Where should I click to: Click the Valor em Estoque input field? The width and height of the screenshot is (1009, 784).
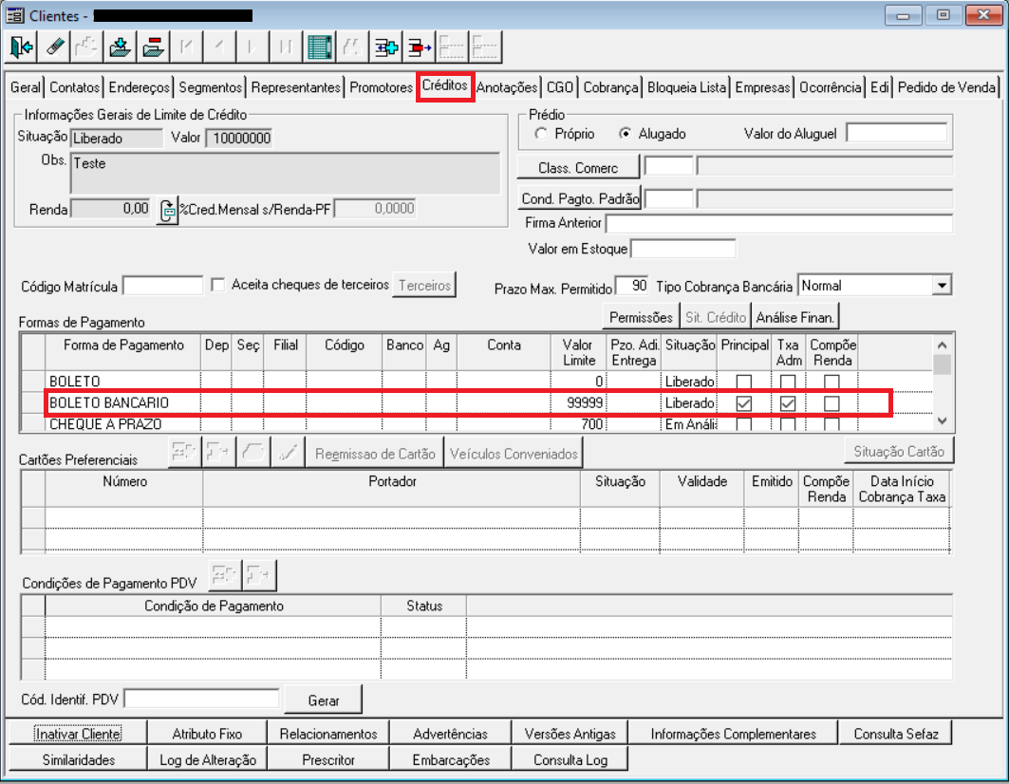coord(682,249)
